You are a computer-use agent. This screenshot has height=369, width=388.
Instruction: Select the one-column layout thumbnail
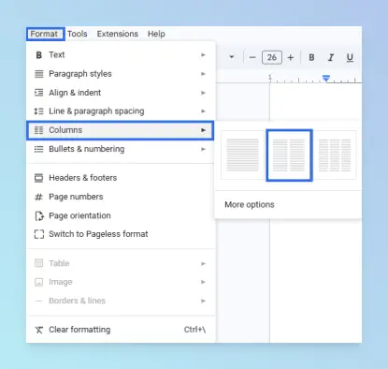(242, 155)
